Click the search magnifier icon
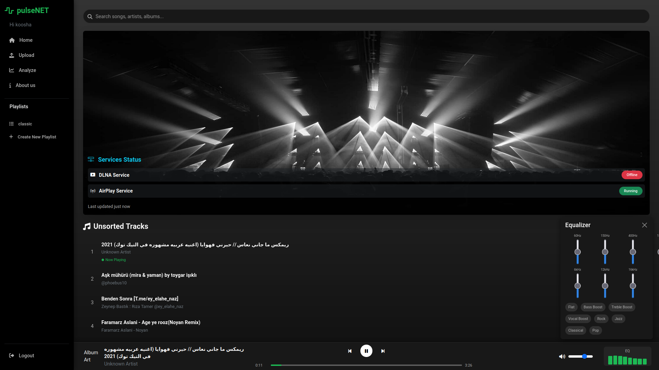The height and width of the screenshot is (370, 659). coord(90,16)
